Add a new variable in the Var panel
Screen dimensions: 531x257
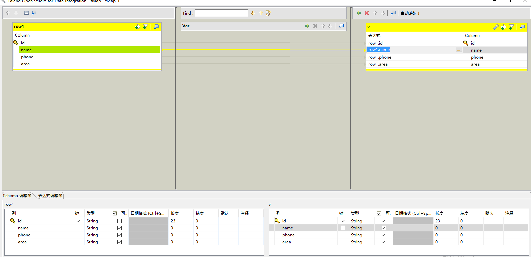[307, 26]
